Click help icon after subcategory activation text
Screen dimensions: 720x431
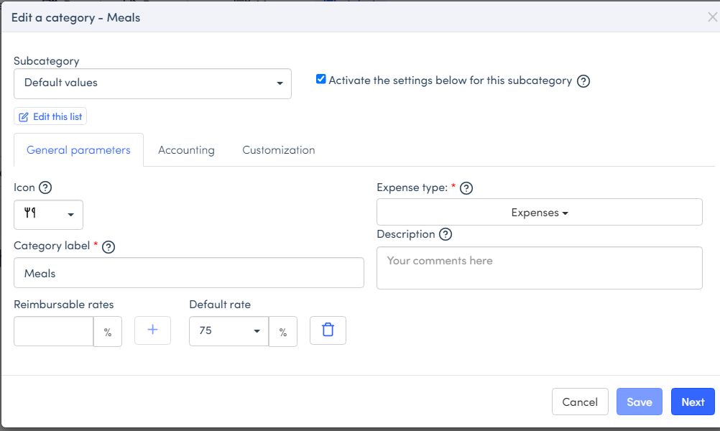583,81
